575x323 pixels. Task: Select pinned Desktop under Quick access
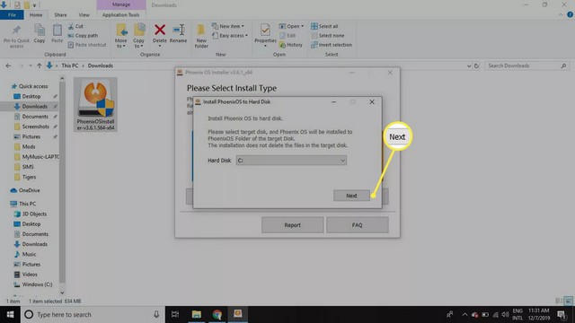pos(31,96)
